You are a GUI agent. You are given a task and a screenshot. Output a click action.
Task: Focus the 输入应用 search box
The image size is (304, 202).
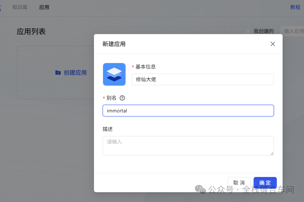pos(292,31)
